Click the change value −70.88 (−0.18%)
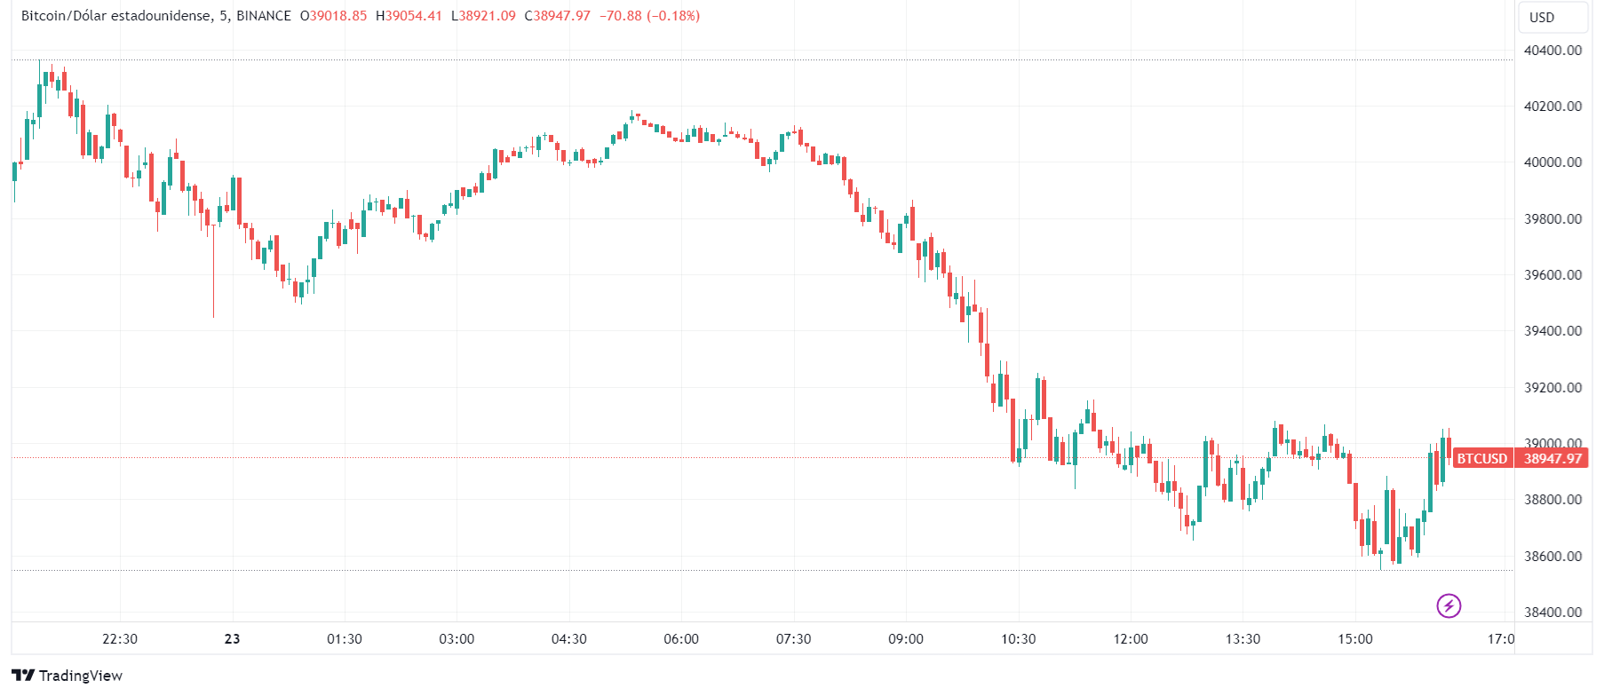Image resolution: width=1604 pixels, height=696 pixels. (649, 16)
